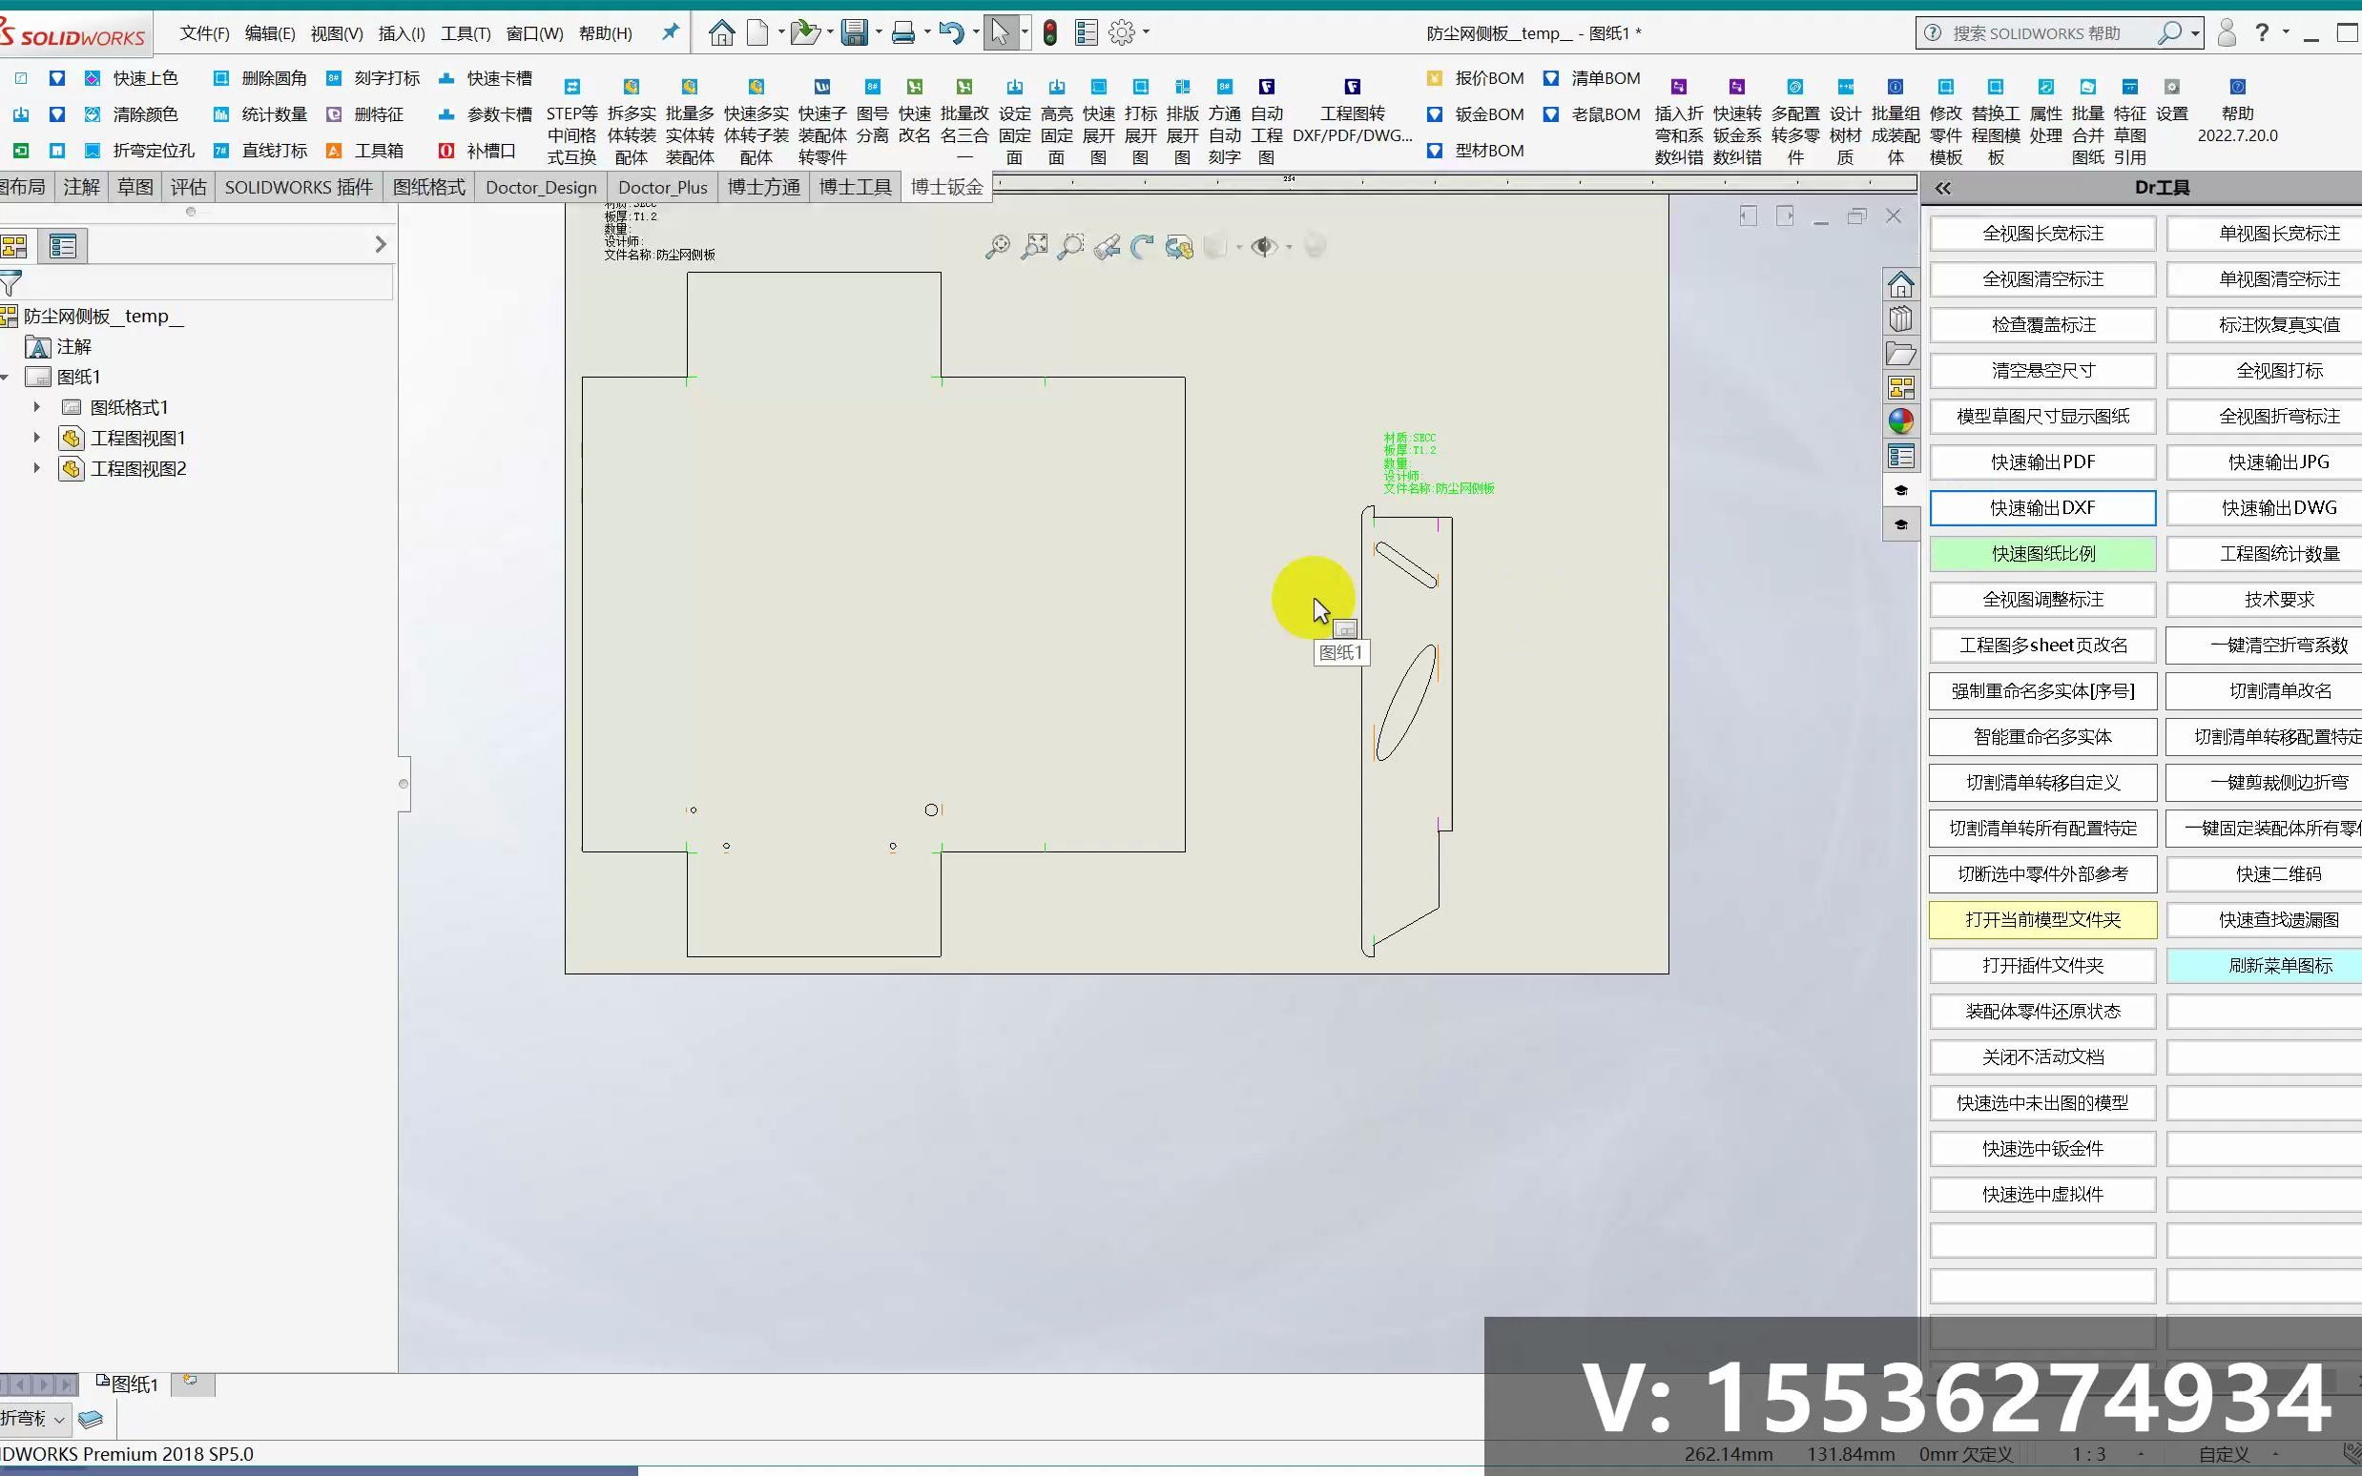This screenshot has width=2362, height=1476.
Task: Undo the last action
Action: (951, 32)
